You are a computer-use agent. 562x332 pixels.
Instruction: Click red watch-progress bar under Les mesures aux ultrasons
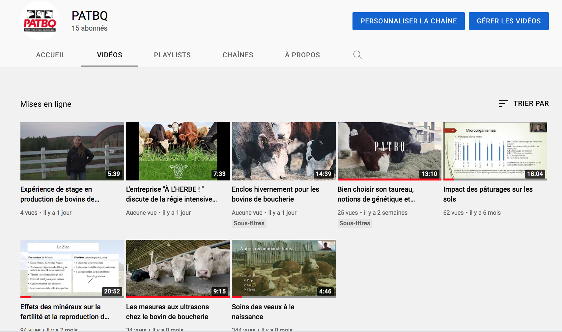tap(178, 297)
